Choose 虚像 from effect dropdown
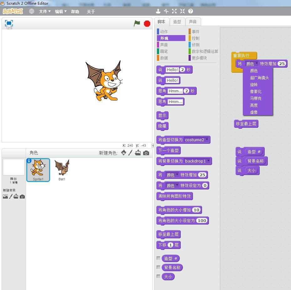This screenshot has width=291, height=290. pyautogui.click(x=254, y=112)
